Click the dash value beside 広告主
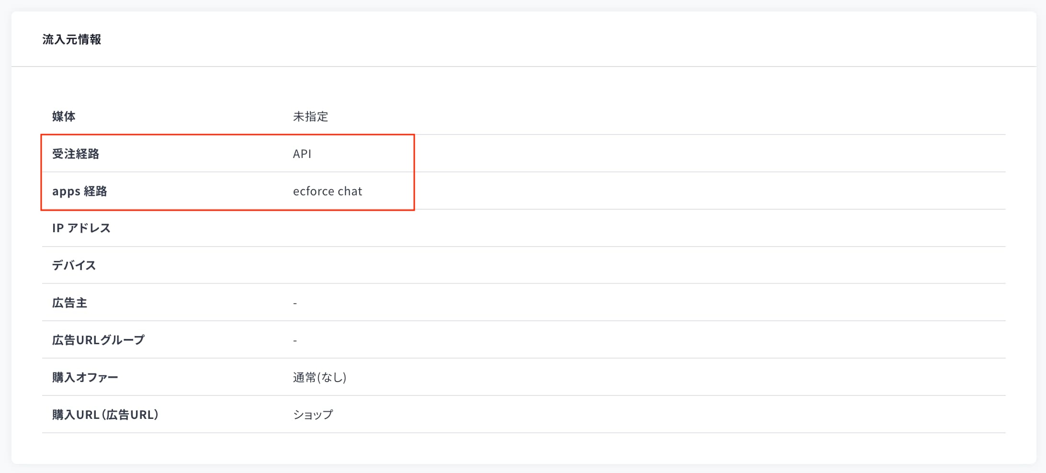Screen dimensions: 1046x473 click(x=295, y=303)
